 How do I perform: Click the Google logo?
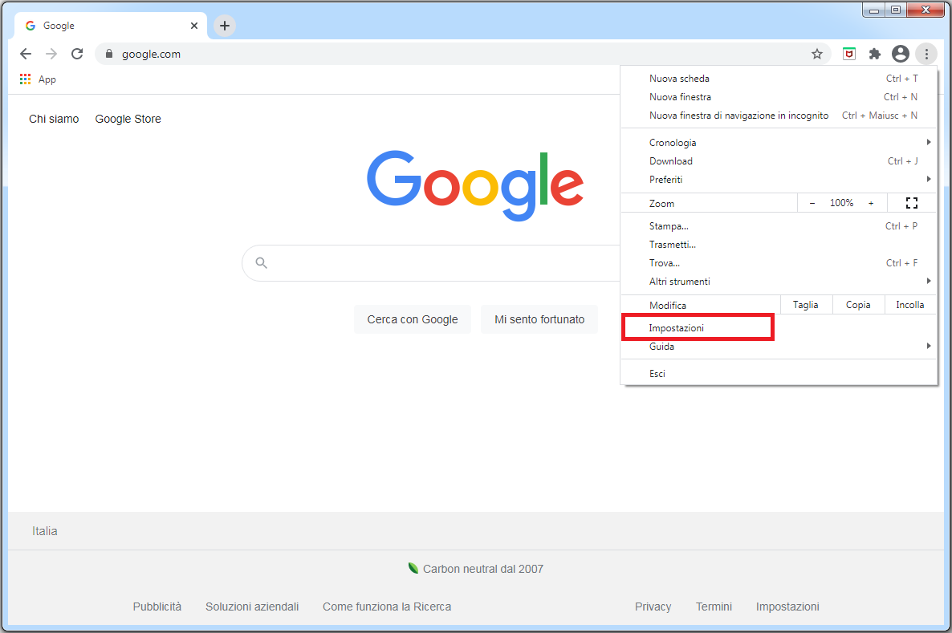click(x=475, y=185)
